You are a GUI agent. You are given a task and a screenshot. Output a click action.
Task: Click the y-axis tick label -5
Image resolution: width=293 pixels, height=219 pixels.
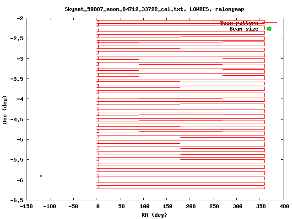click(20, 140)
